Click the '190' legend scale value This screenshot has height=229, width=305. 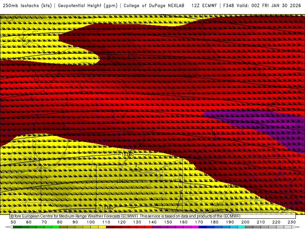(230, 222)
